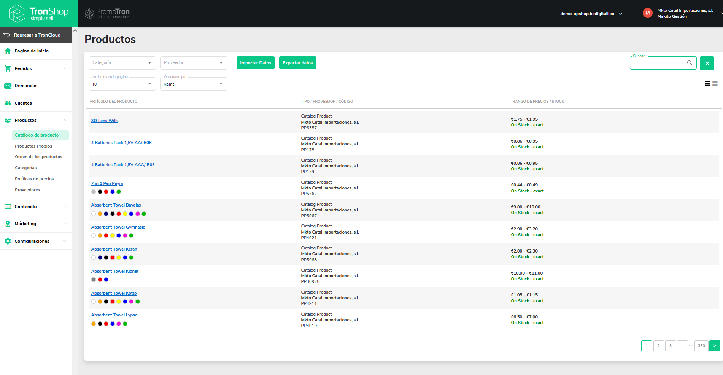Select current page 1 button

pyautogui.click(x=647, y=346)
